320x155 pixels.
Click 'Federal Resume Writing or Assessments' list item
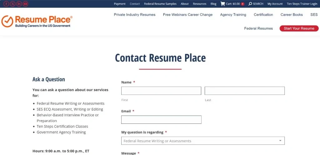[70, 104]
